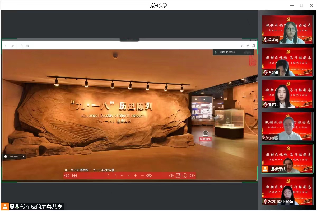Rotate panorama right with the right arrow
This screenshot has height=211, width=317.
point(115,175)
